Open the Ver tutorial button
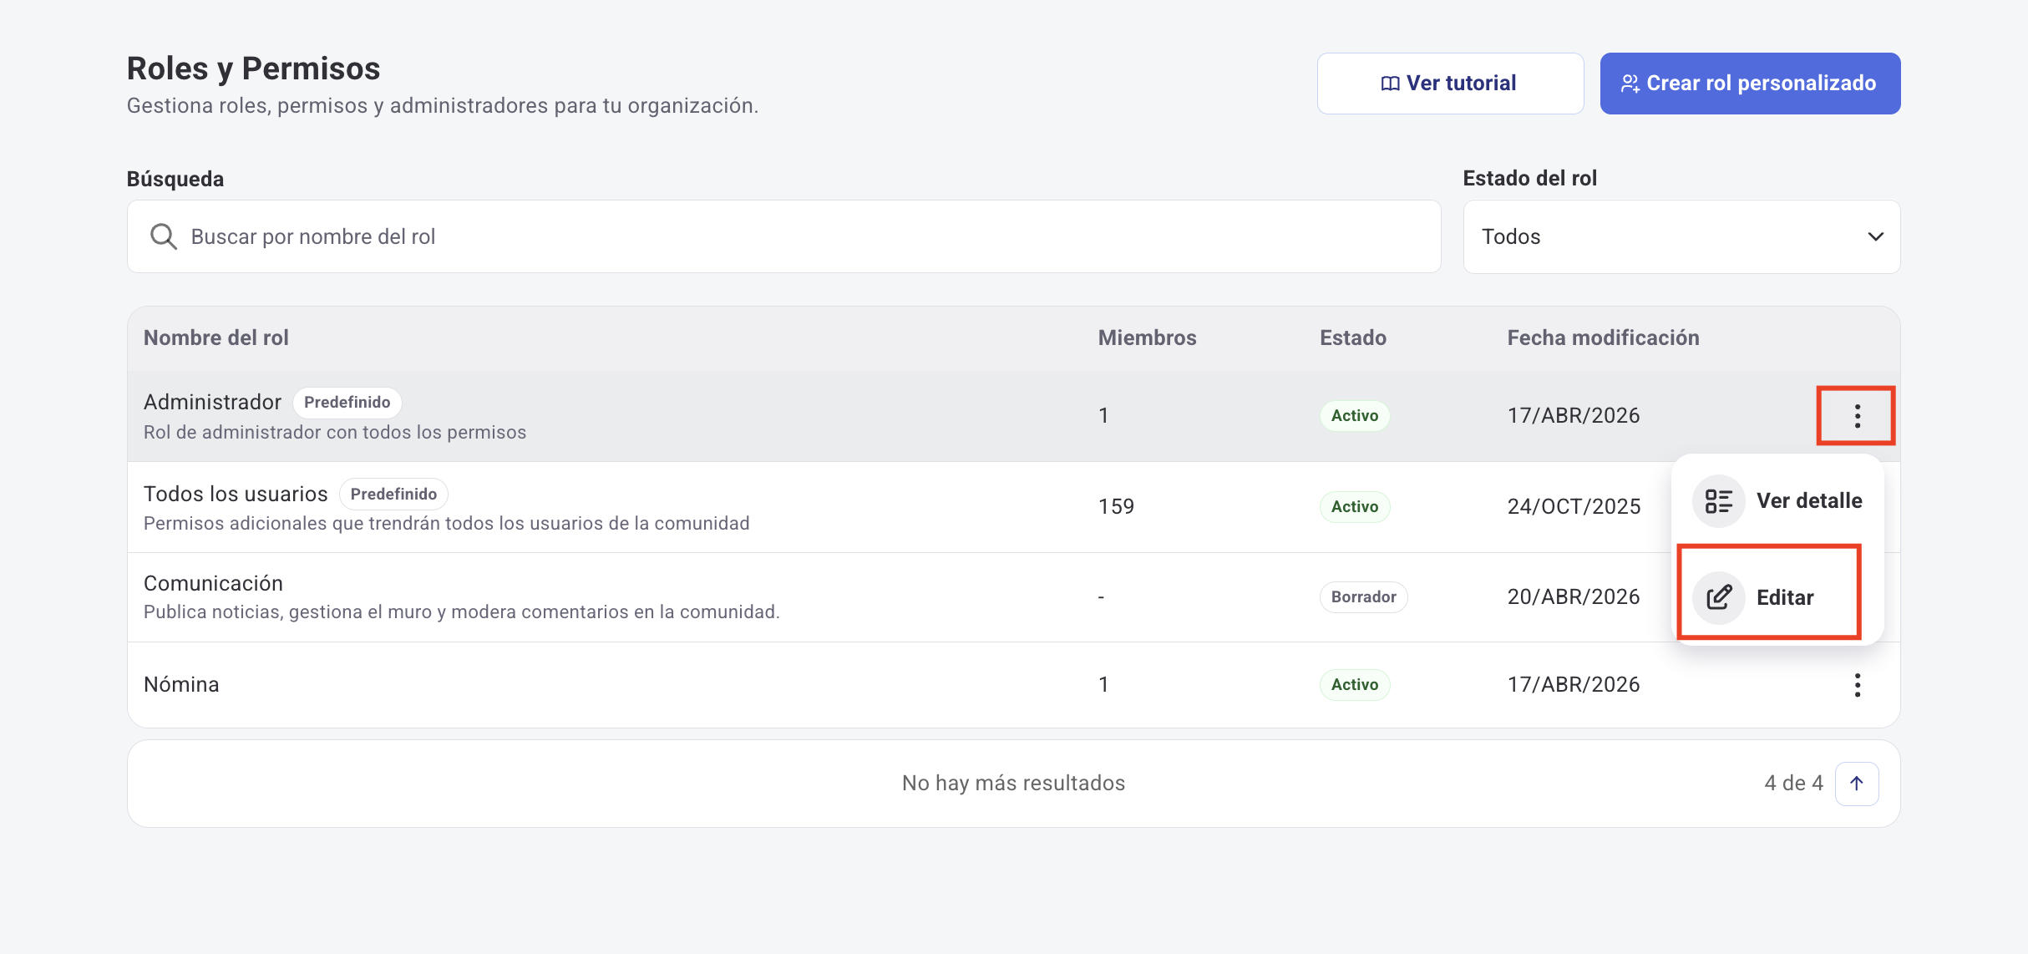 coord(1450,84)
